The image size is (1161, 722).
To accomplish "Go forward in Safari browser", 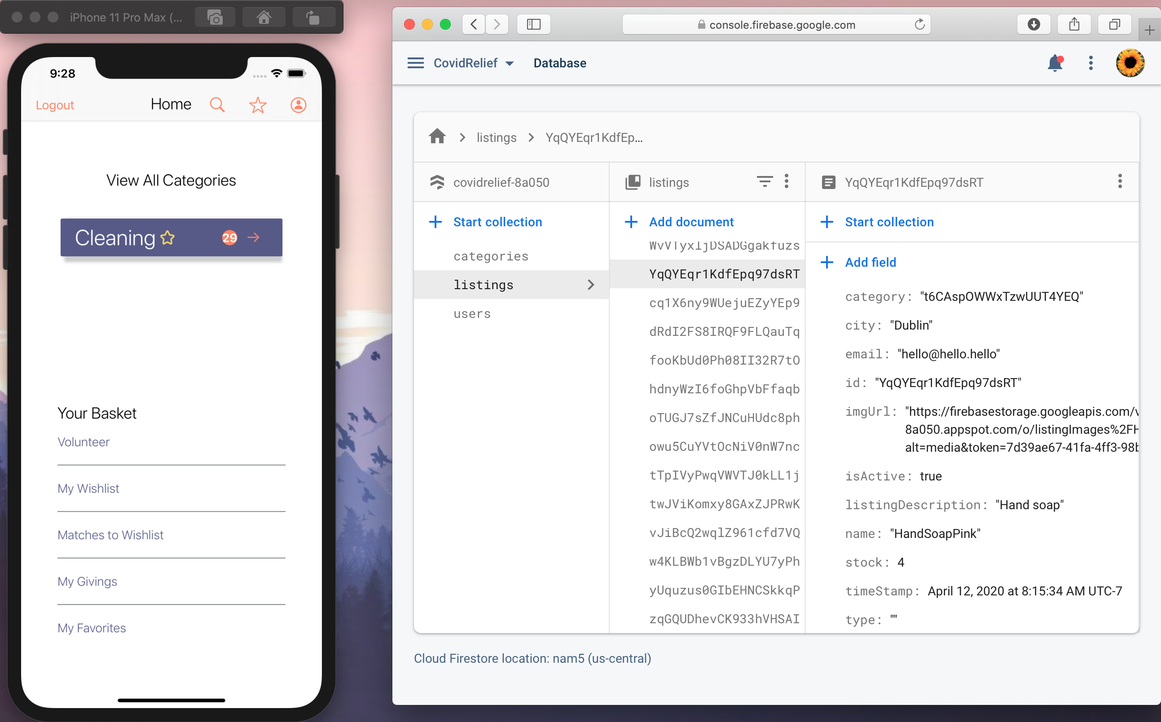I will click(497, 24).
